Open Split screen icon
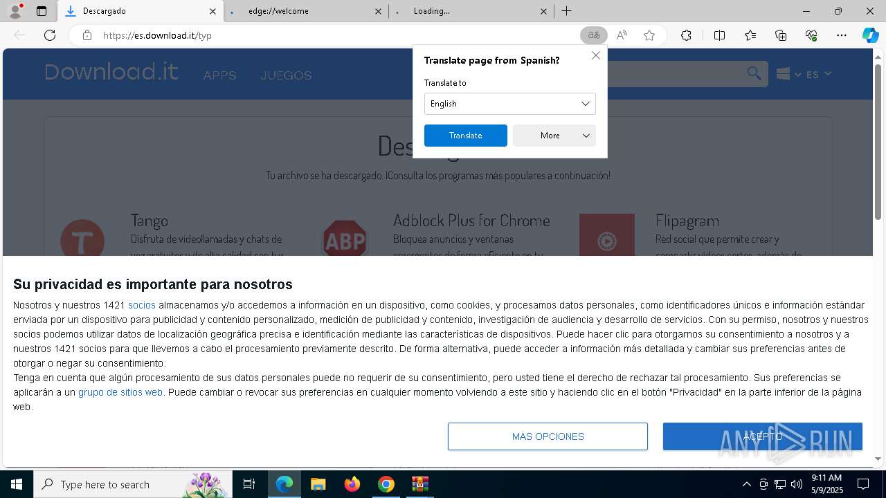 pyautogui.click(x=719, y=35)
